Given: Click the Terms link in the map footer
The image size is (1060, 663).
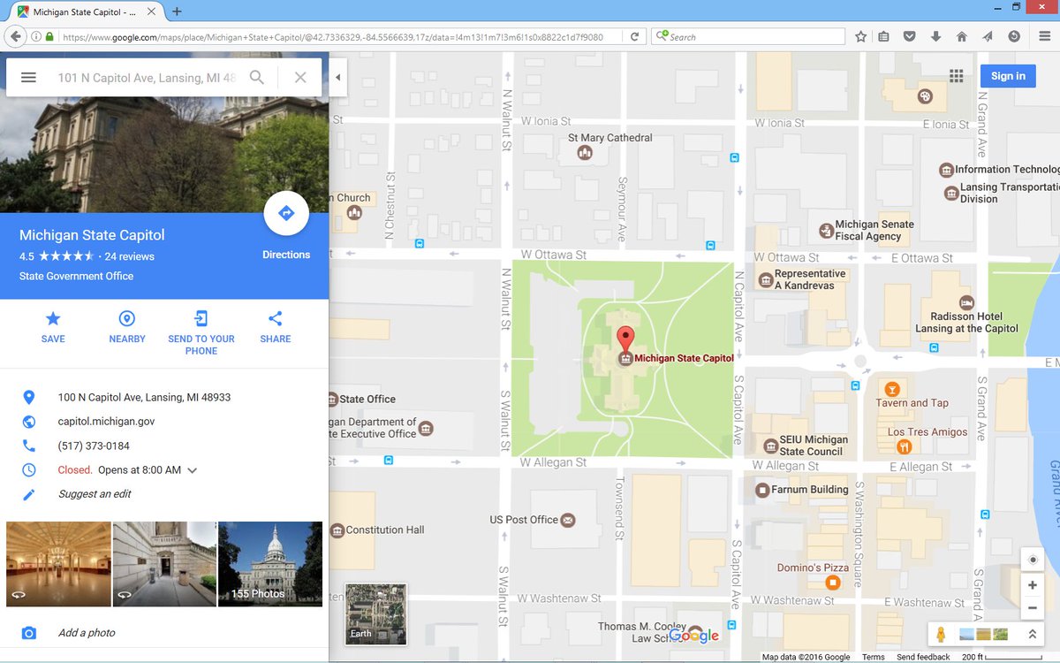Looking at the screenshot, I should [873, 657].
